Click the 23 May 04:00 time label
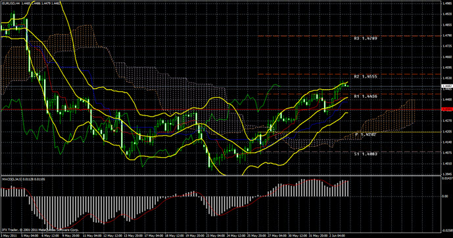The height and width of the screenshot is (238, 453). (x=216, y=235)
